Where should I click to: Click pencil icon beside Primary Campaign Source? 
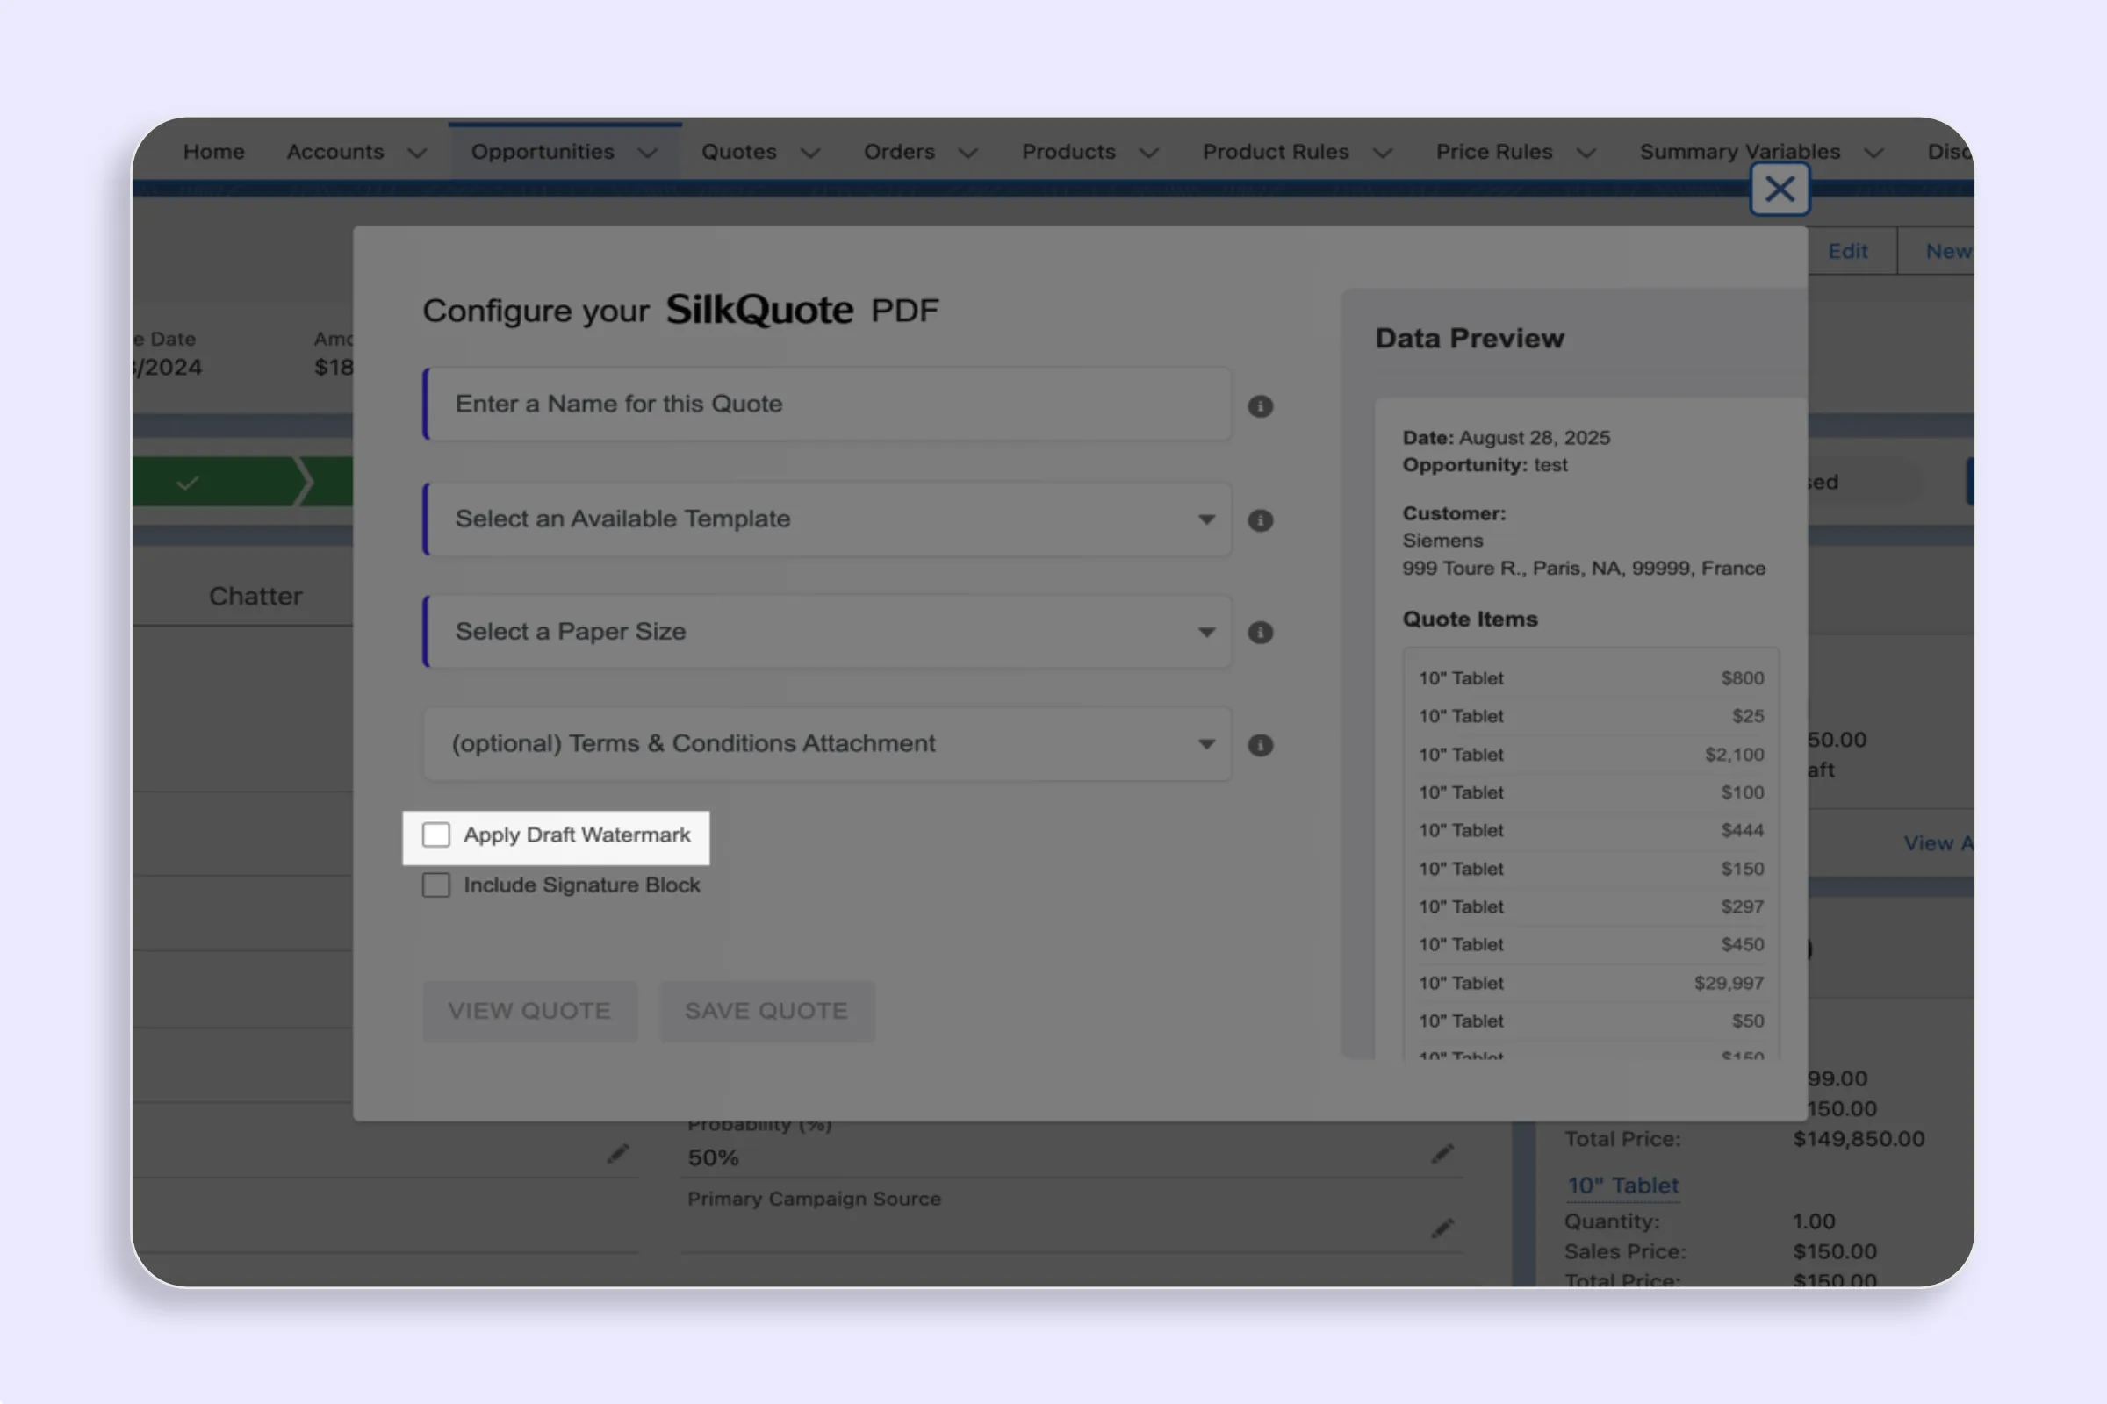click(1442, 1228)
